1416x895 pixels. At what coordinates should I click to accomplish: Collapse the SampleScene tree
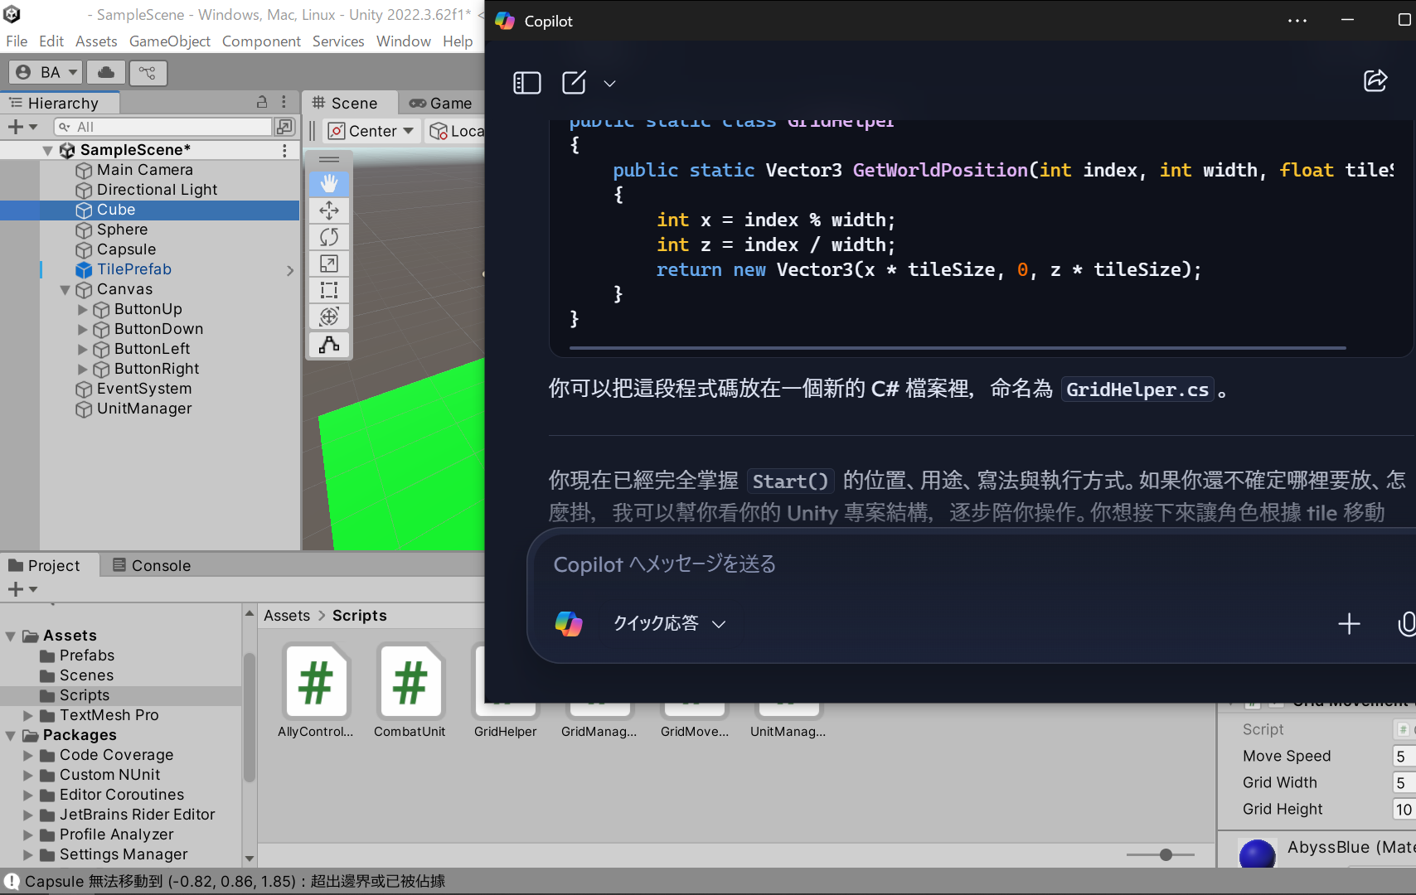click(48, 150)
